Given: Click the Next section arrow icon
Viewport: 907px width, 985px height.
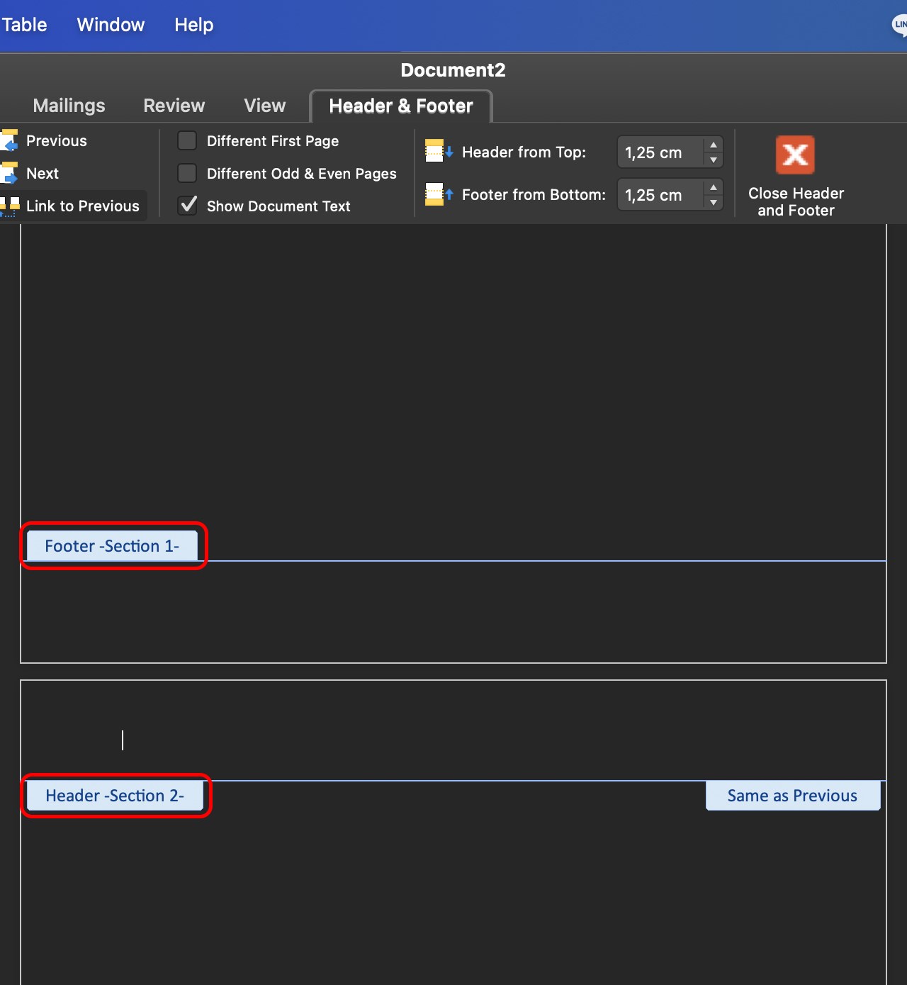Looking at the screenshot, I should point(9,173).
